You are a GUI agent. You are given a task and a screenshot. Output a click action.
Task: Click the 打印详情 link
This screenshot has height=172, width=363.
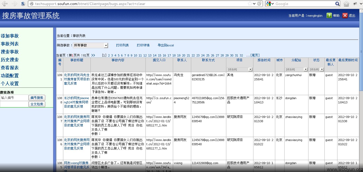coord(143,45)
